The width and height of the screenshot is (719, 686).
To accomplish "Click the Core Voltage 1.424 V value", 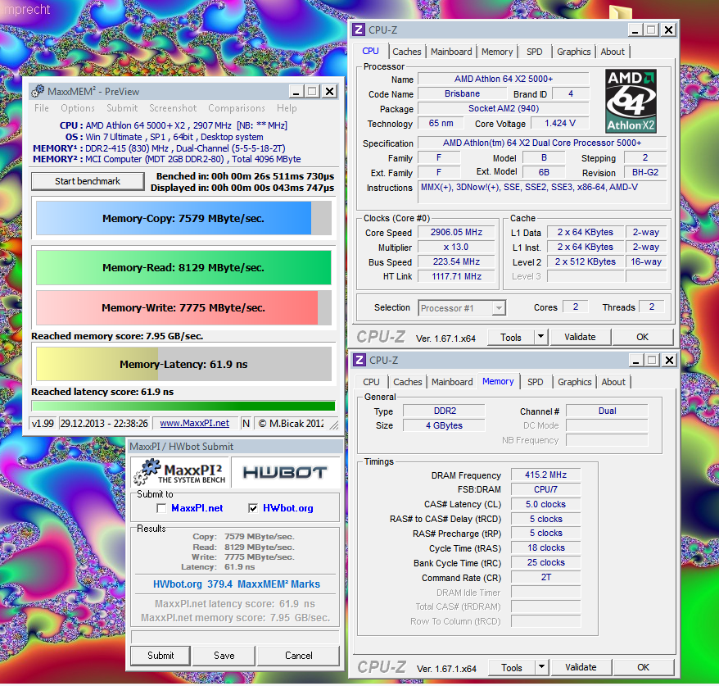I will [x=559, y=124].
